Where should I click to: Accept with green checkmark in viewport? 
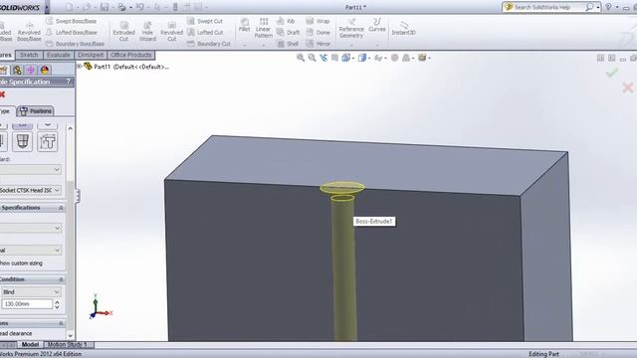click(612, 73)
